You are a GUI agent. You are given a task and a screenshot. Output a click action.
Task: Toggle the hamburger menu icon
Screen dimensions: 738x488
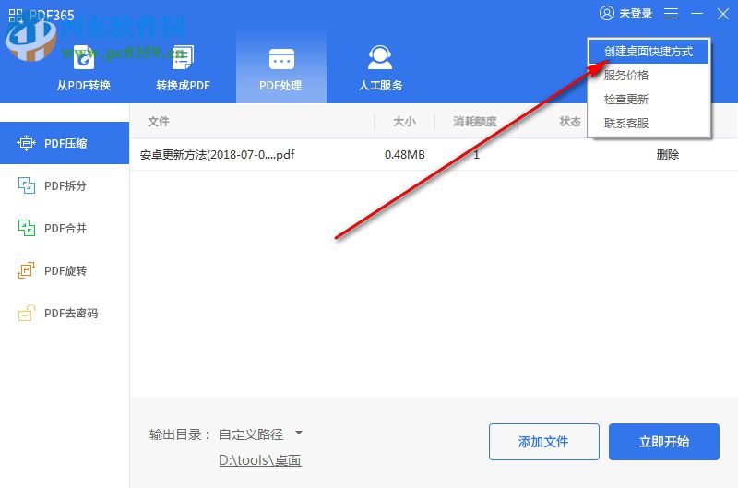click(x=672, y=14)
